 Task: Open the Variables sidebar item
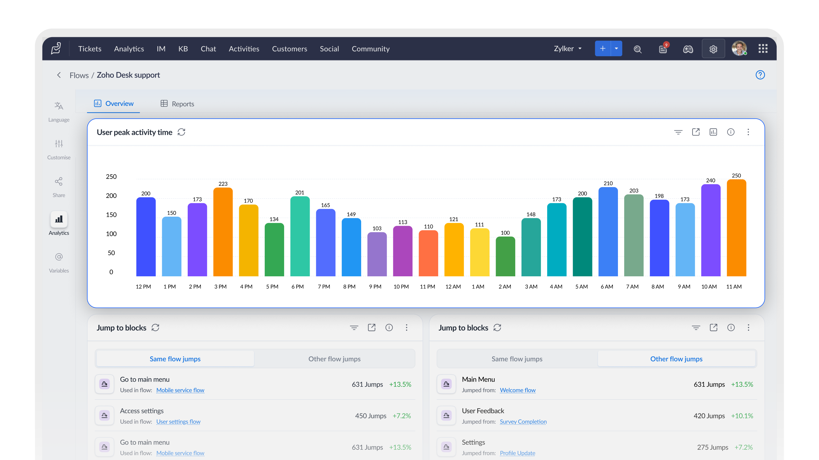click(59, 263)
